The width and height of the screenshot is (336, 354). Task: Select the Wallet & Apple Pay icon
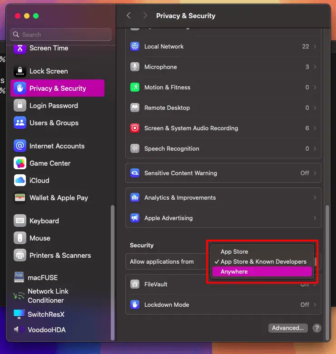20,198
